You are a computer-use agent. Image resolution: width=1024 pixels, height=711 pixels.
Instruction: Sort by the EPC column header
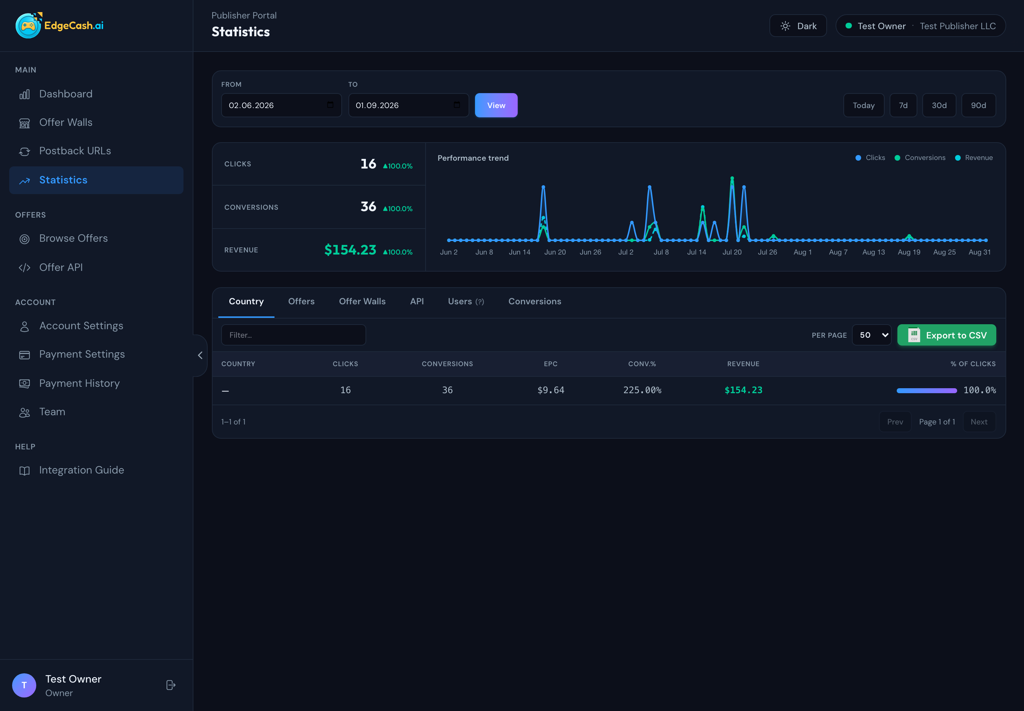click(551, 364)
